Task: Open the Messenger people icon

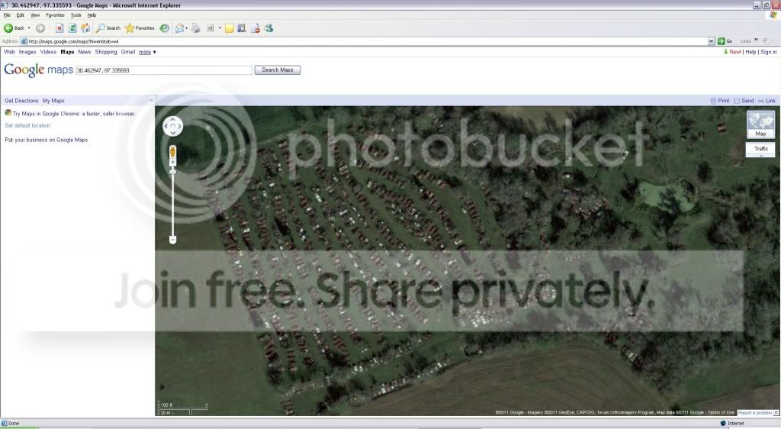Action: [x=269, y=28]
